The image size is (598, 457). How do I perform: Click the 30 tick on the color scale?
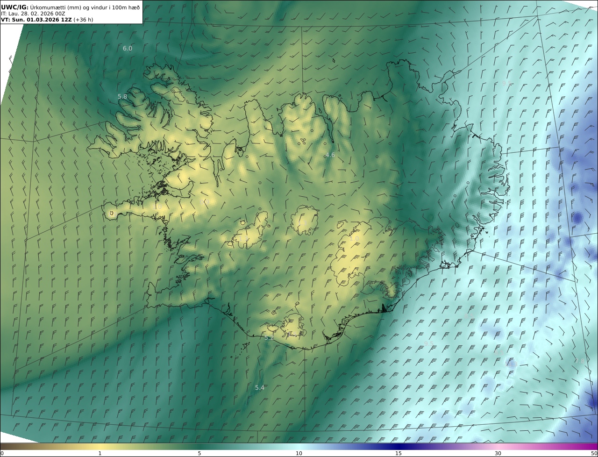coord(498,453)
